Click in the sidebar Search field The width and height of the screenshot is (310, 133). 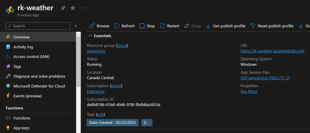click(39, 26)
